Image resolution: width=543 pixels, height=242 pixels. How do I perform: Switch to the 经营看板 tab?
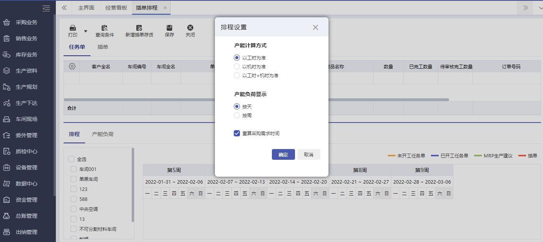pyautogui.click(x=116, y=8)
